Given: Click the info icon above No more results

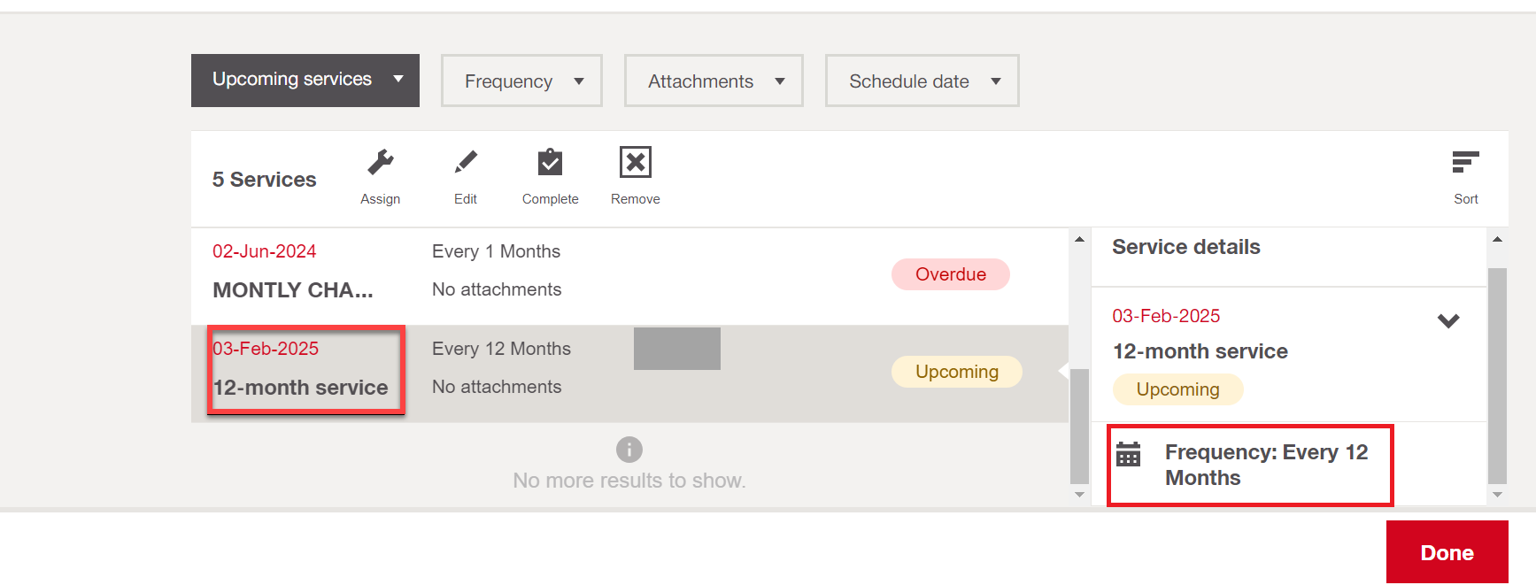Looking at the screenshot, I should pos(629,450).
